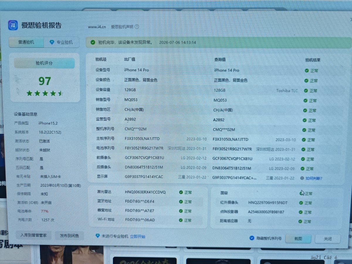352x264 pixels.
Task: Switch to the 专业验机 tab
Action: [61, 42]
